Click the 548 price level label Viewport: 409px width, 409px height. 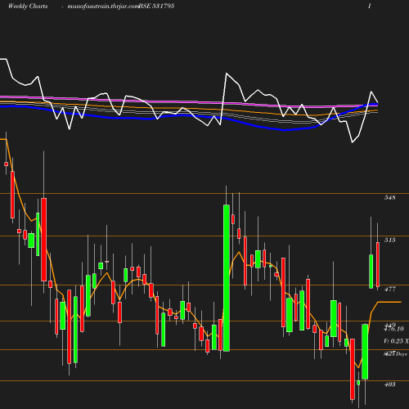coord(389,197)
